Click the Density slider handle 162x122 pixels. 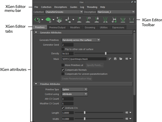click(106, 53)
